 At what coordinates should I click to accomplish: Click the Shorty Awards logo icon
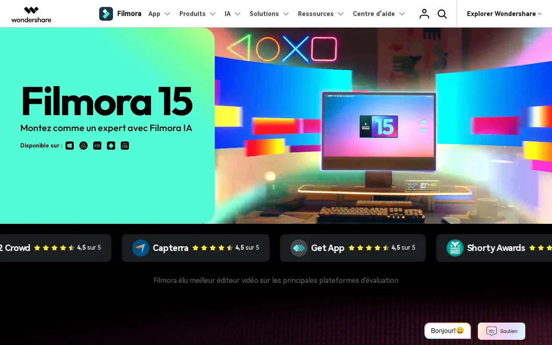point(455,248)
